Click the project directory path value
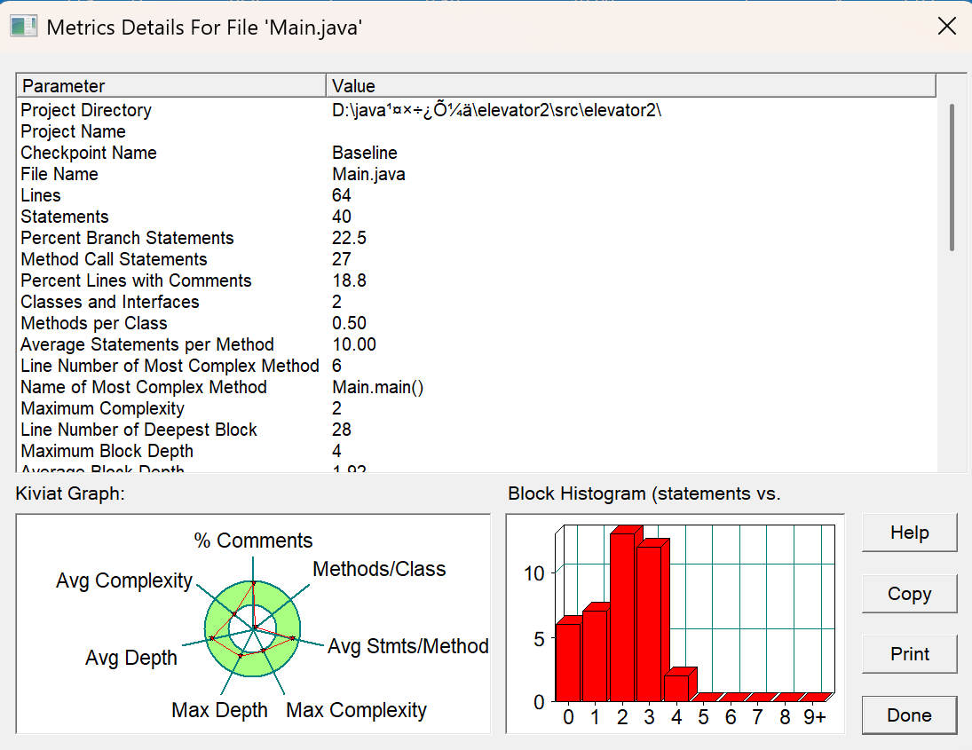Image resolution: width=972 pixels, height=750 pixels. pyautogui.click(x=496, y=110)
